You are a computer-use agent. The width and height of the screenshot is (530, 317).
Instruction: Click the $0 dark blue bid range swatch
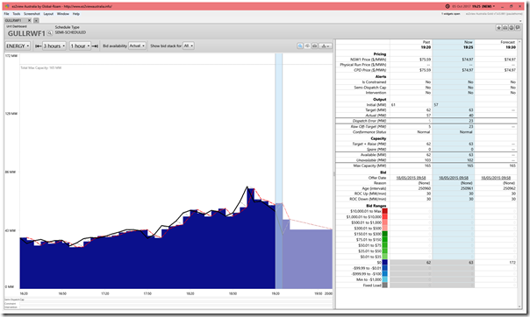point(384,263)
